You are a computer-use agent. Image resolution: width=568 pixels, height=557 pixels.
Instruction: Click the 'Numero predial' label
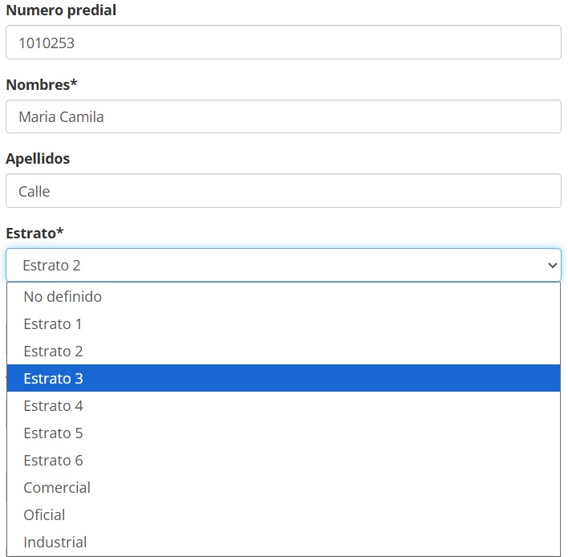point(61,10)
